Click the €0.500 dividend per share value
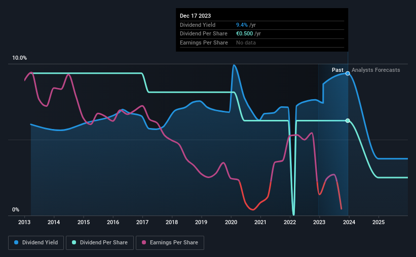The image size is (416, 257). [x=245, y=34]
